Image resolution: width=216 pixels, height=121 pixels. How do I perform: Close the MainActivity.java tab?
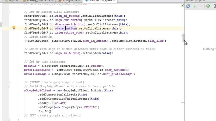click(114, 1)
